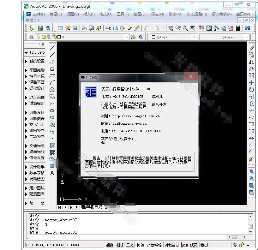Open the 帮 助 sidebar entry
258x250 pixels.
[x=35, y=203]
